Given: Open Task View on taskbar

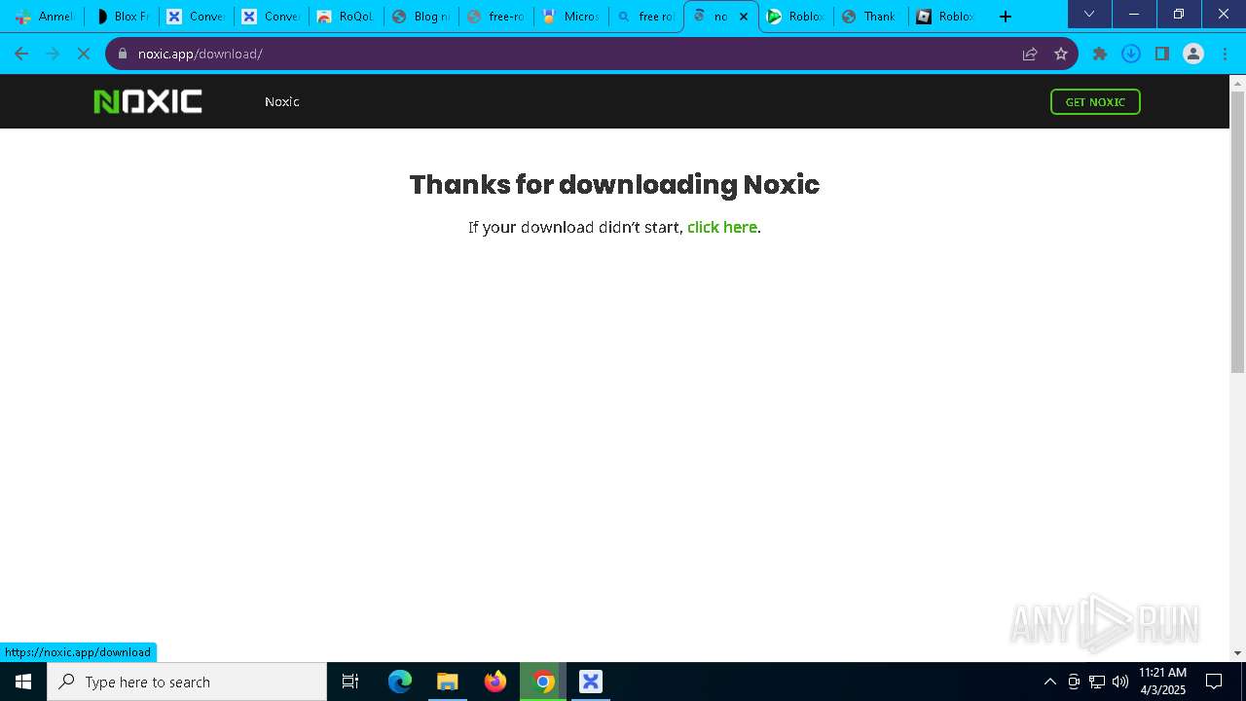Looking at the screenshot, I should (350, 682).
